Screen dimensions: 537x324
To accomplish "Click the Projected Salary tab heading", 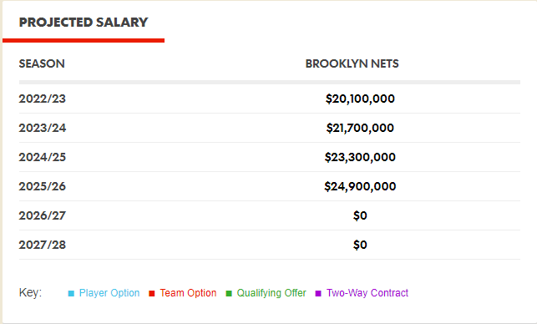I will tap(84, 23).
